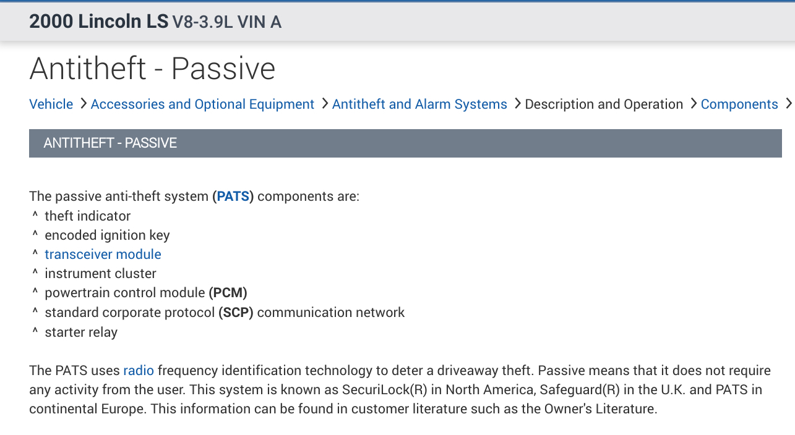The width and height of the screenshot is (795, 435).
Task: Select the 2000 Lincoln LS vehicle title
Action: 98,22
